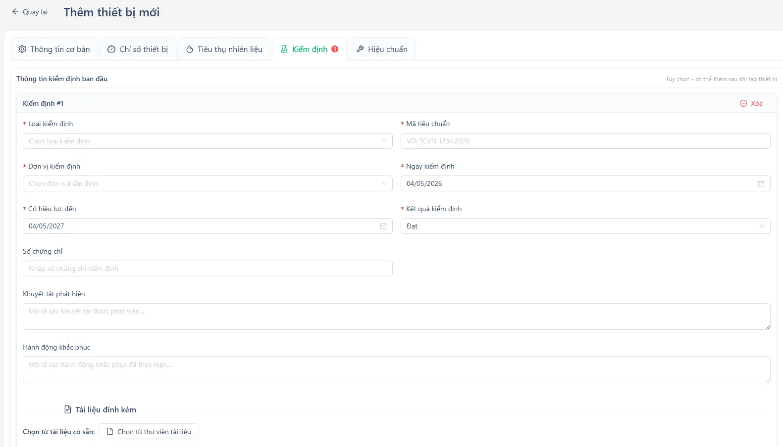Click the back arrow icon
The height and width of the screenshot is (447, 783).
click(15, 12)
